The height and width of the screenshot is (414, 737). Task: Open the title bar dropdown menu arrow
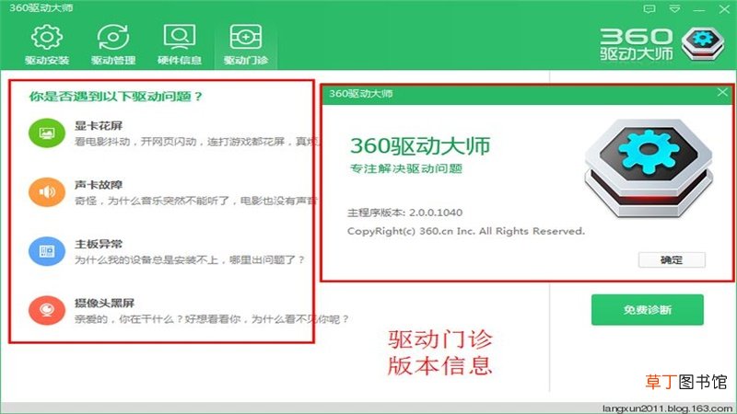[x=674, y=9]
